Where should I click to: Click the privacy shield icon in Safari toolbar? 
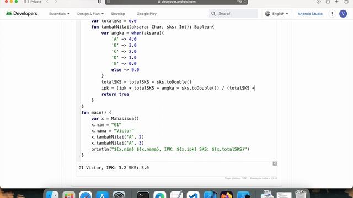pos(99,2)
